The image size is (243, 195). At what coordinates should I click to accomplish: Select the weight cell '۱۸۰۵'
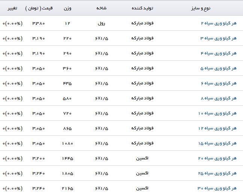click(67, 174)
